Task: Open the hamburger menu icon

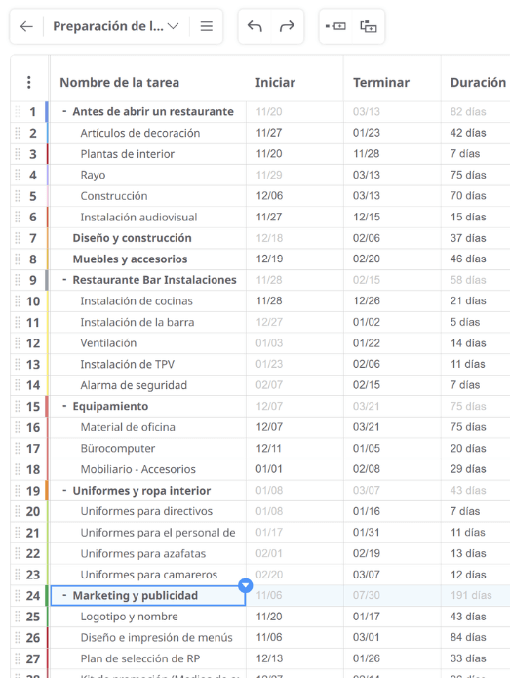Action: coord(207,26)
